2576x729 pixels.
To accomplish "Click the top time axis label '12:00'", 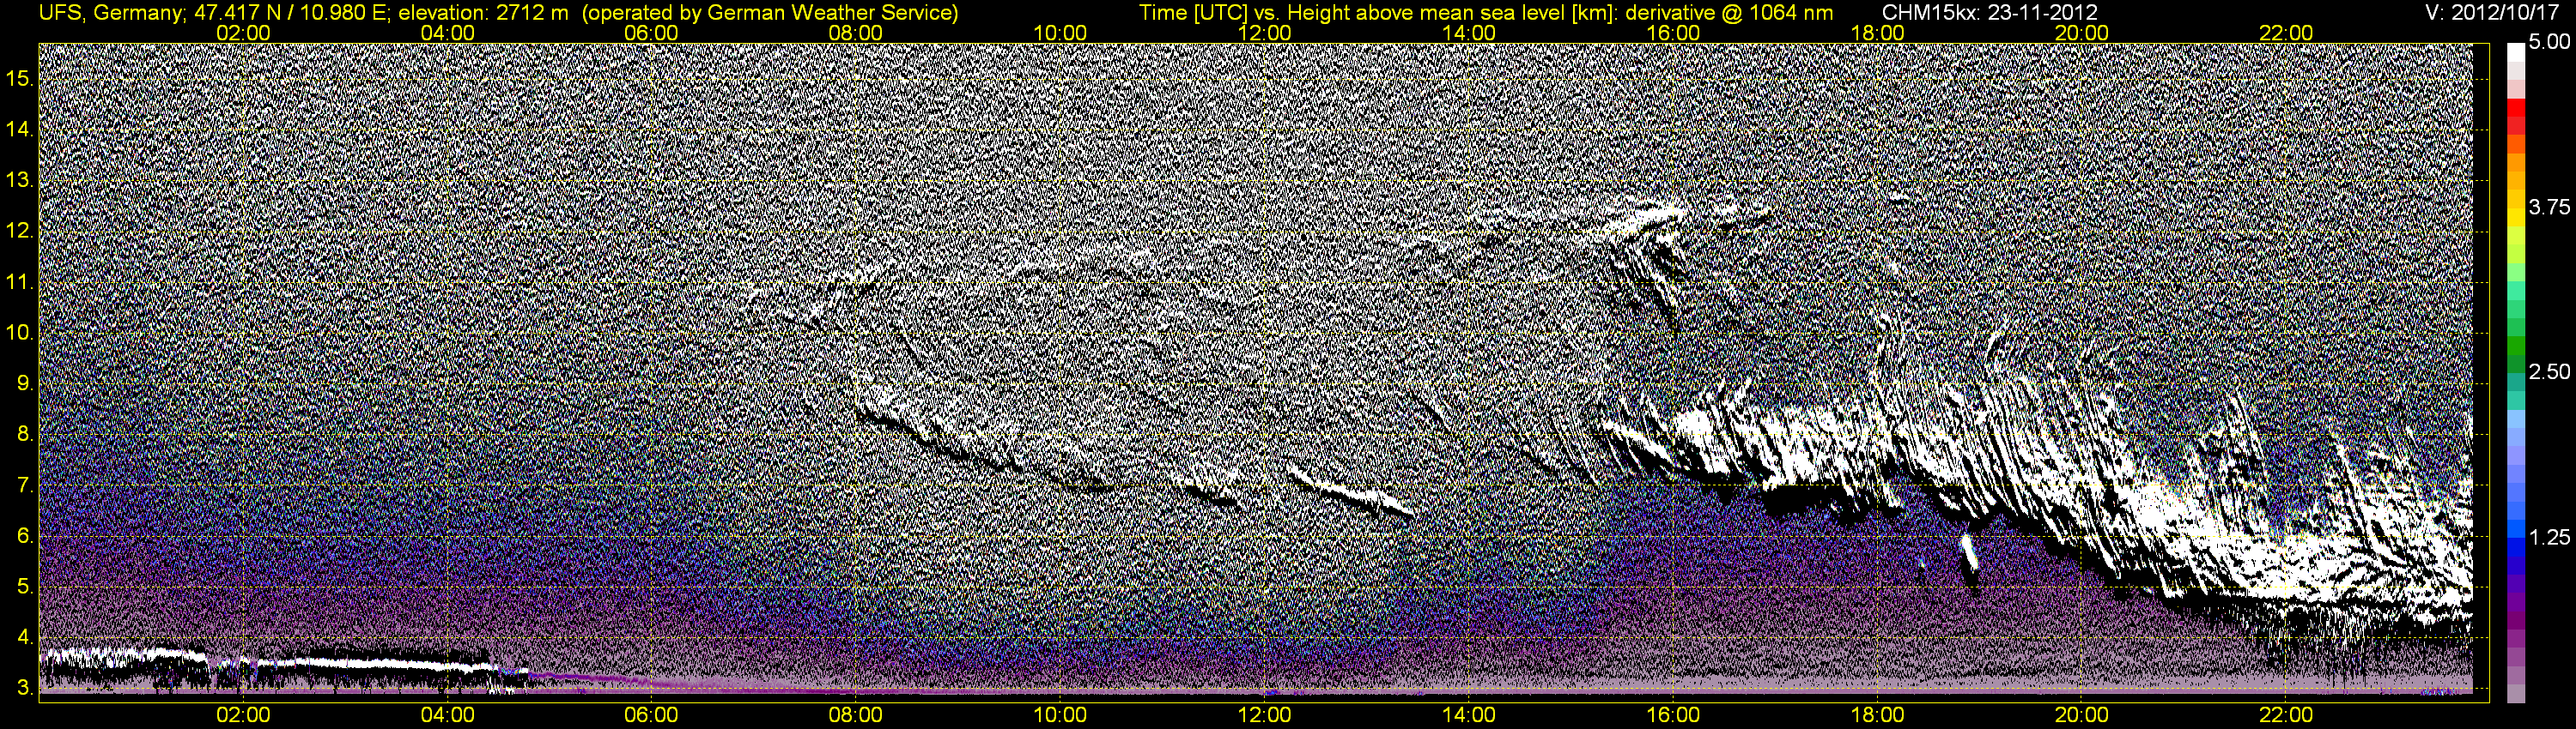I will 1264,33.
